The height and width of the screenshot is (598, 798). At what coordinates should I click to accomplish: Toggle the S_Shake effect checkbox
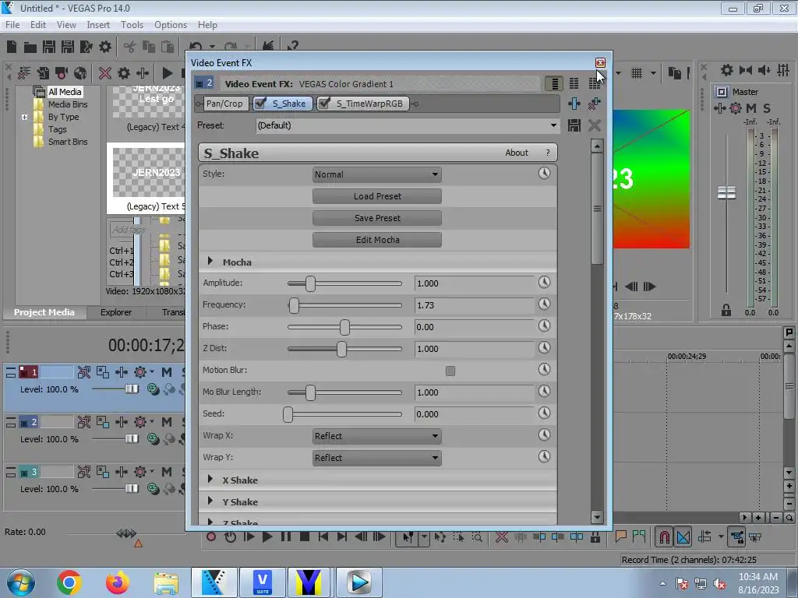click(x=260, y=104)
